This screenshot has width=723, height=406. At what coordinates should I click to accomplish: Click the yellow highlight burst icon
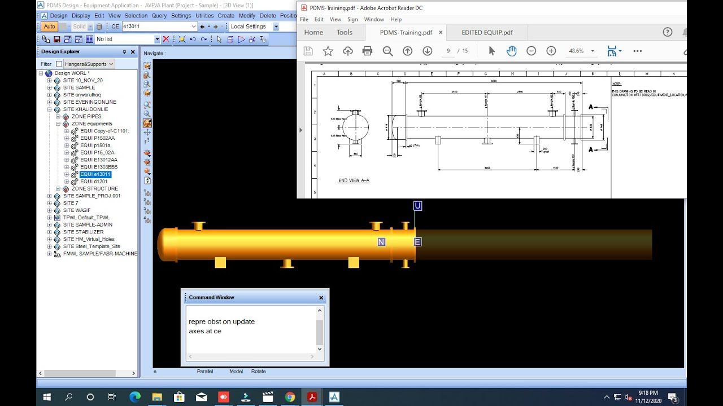(182, 39)
